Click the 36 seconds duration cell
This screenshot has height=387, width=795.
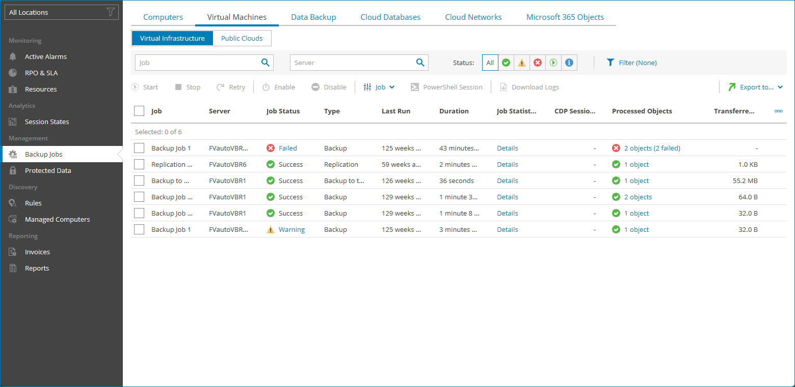click(x=457, y=181)
